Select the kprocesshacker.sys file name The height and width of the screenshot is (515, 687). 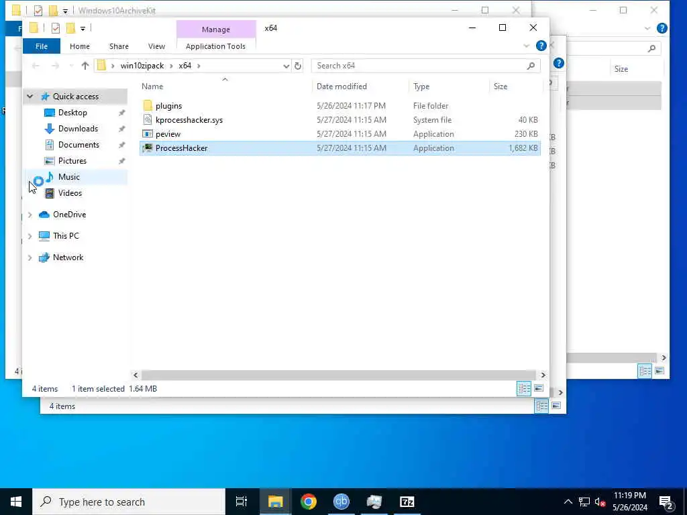coord(189,120)
